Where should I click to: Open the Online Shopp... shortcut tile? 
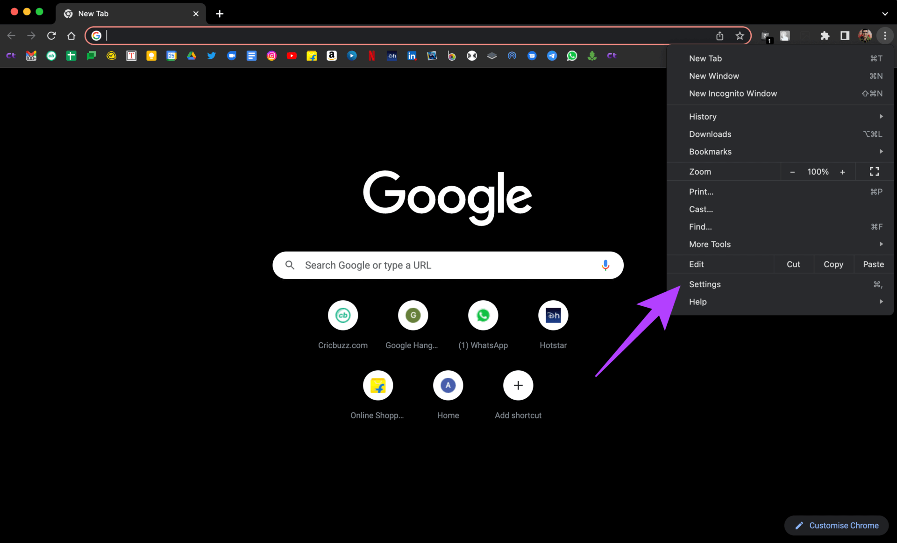pos(377,395)
